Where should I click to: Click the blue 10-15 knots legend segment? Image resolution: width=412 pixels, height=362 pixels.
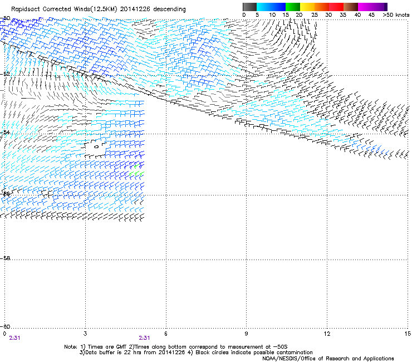[x=278, y=7]
